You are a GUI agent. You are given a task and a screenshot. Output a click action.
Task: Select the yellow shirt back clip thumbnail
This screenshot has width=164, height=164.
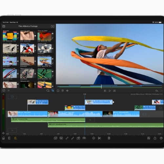[10, 36]
